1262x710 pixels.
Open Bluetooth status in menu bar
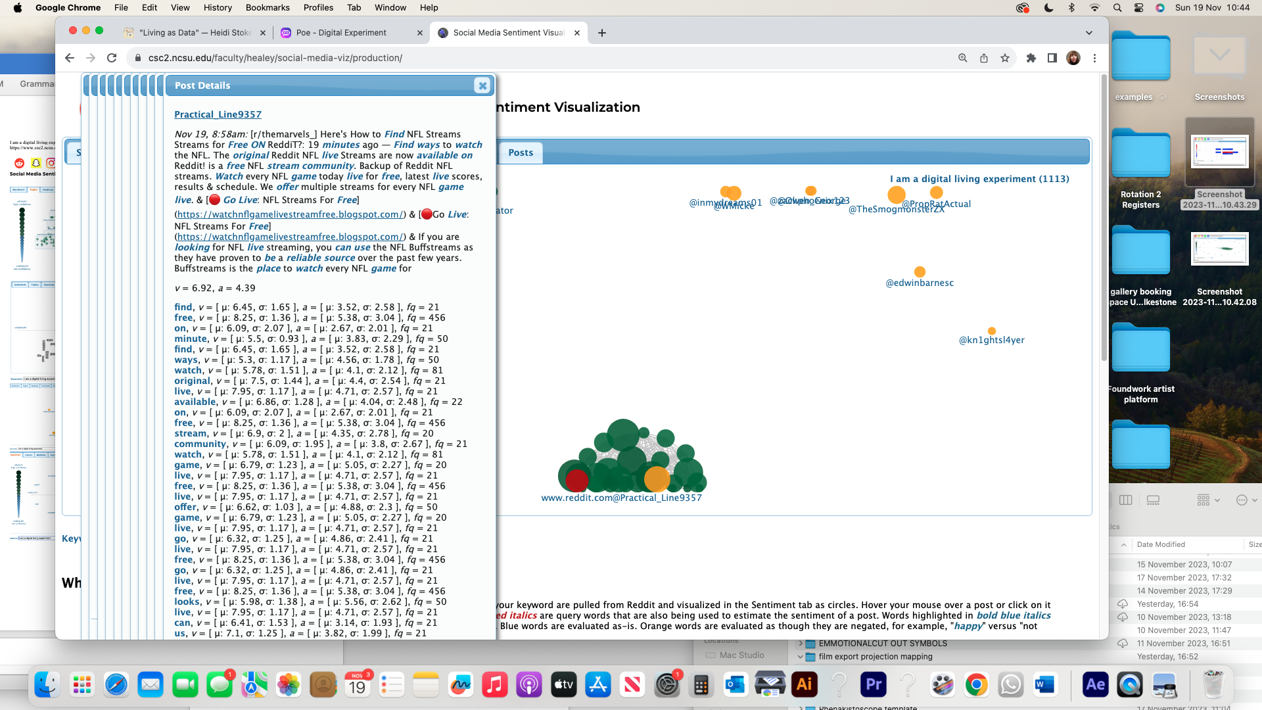click(1071, 8)
